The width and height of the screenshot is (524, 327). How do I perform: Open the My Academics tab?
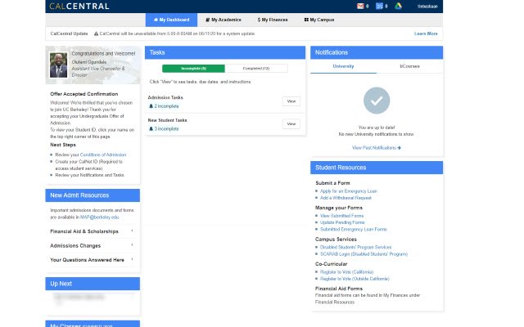click(224, 20)
